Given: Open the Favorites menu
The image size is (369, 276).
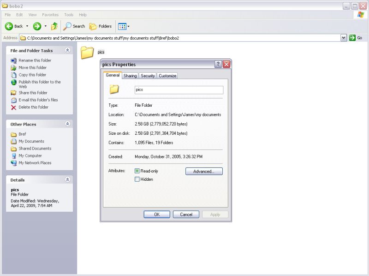Looking at the screenshot, I should pyautogui.click(x=50, y=15).
